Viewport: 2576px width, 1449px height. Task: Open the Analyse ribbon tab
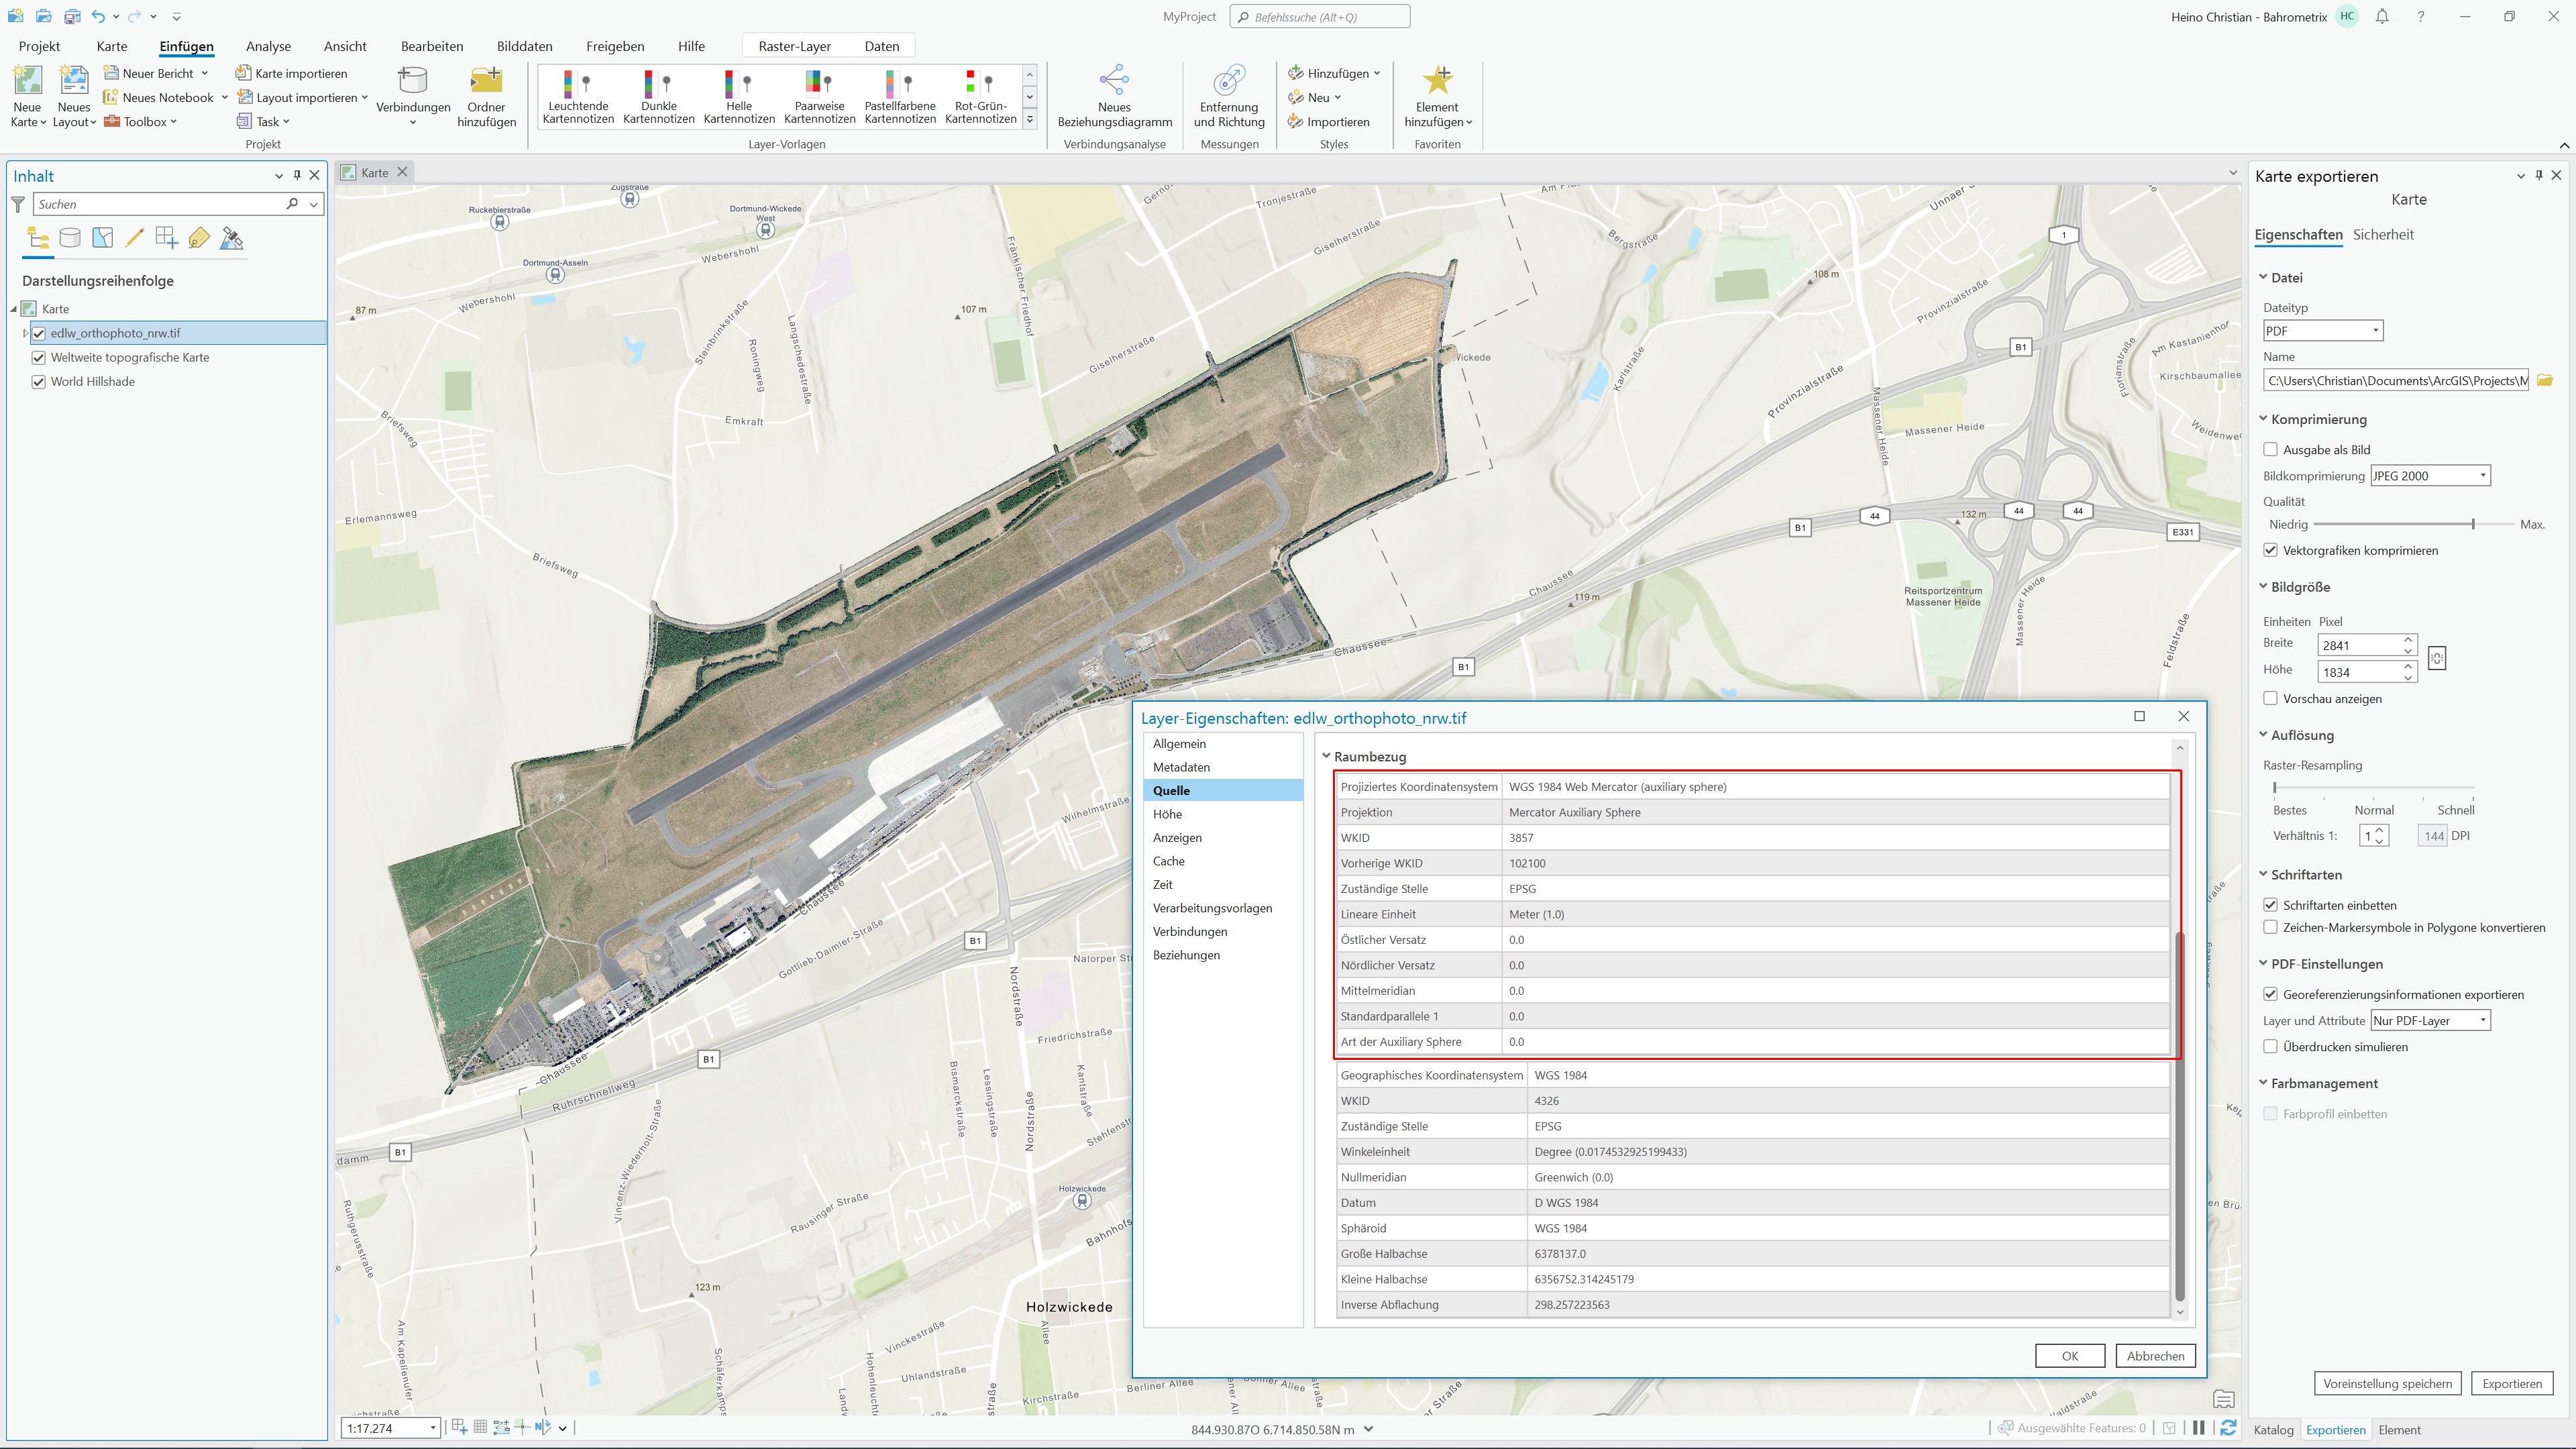click(x=268, y=46)
